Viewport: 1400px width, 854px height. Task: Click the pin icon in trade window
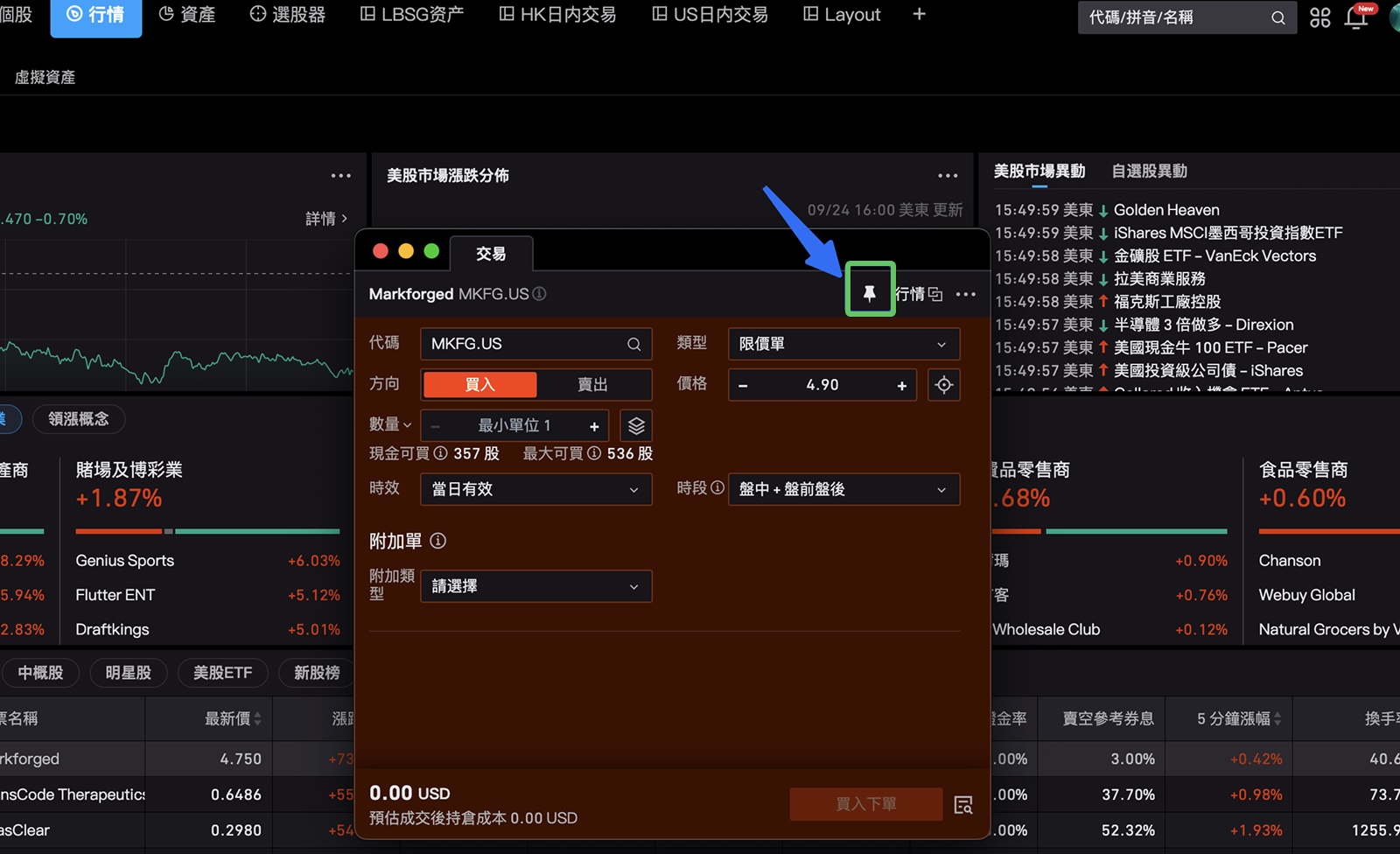869,293
